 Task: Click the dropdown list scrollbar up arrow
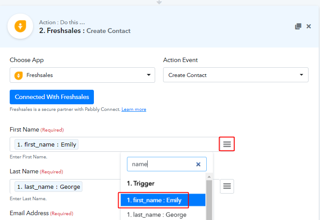pos(209,176)
